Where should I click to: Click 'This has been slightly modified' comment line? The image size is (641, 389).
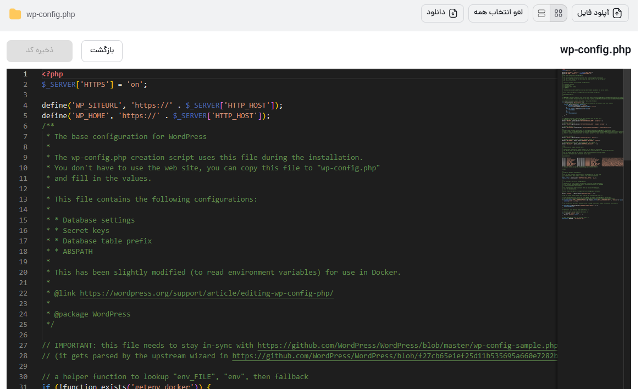pyautogui.click(x=224, y=273)
